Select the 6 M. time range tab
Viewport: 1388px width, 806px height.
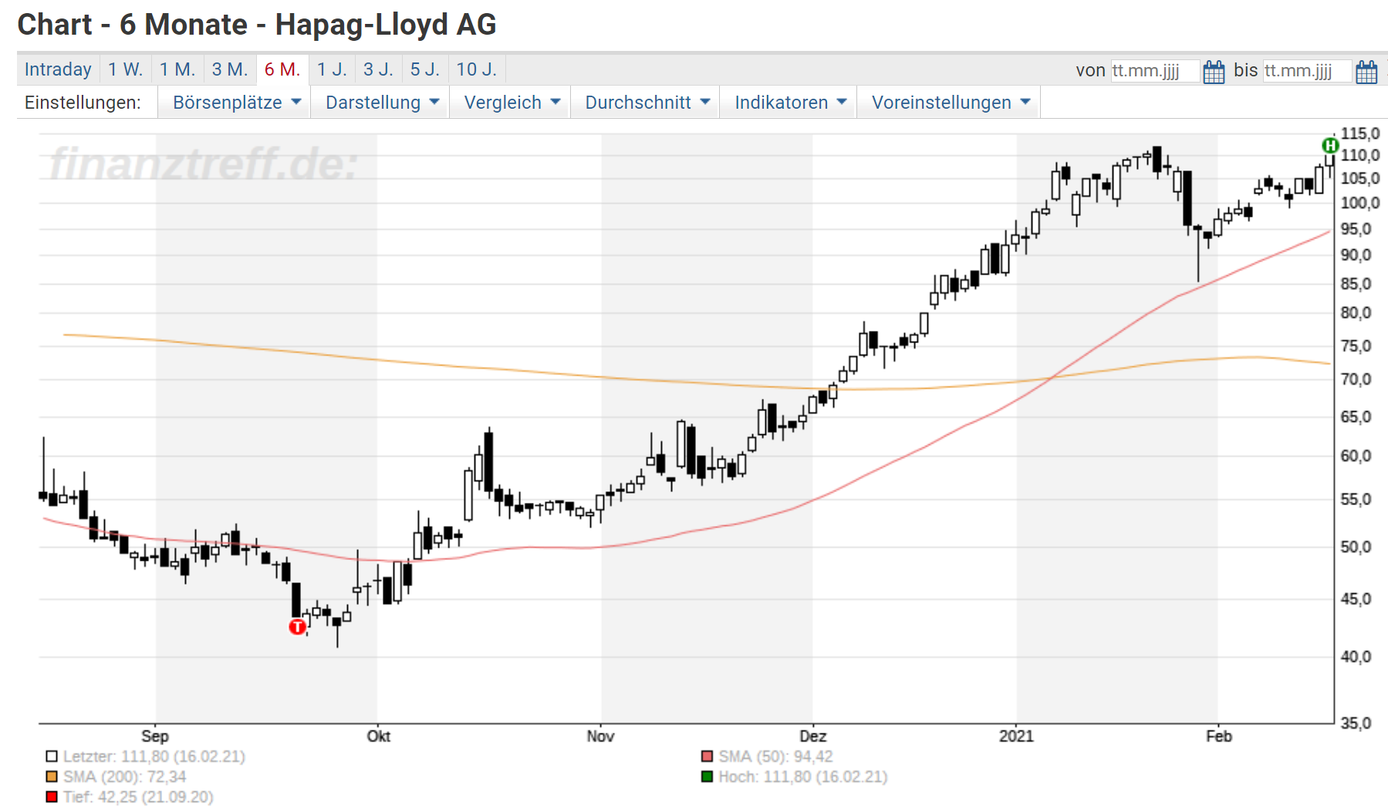282,69
